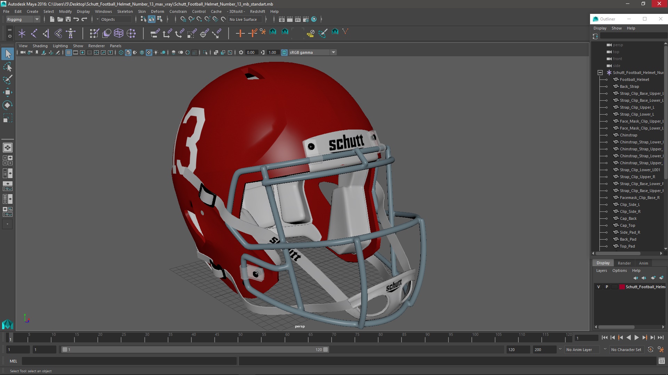The width and height of the screenshot is (668, 375).
Task: Open the Redshift menu
Action: pyautogui.click(x=257, y=11)
